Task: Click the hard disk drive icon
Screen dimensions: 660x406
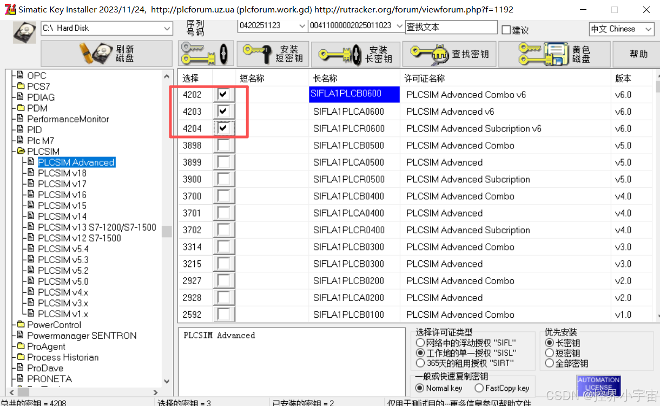Action: tap(24, 32)
